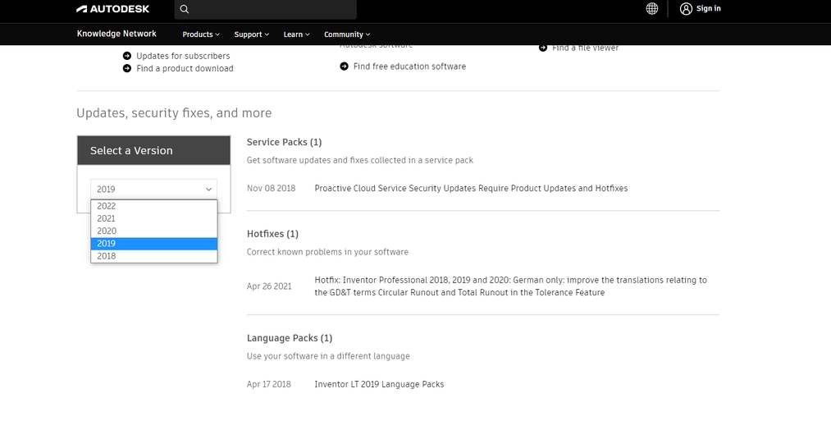Click arrow icon beside Find a file viewer
This screenshot has height=421, width=831.
pyautogui.click(x=543, y=48)
